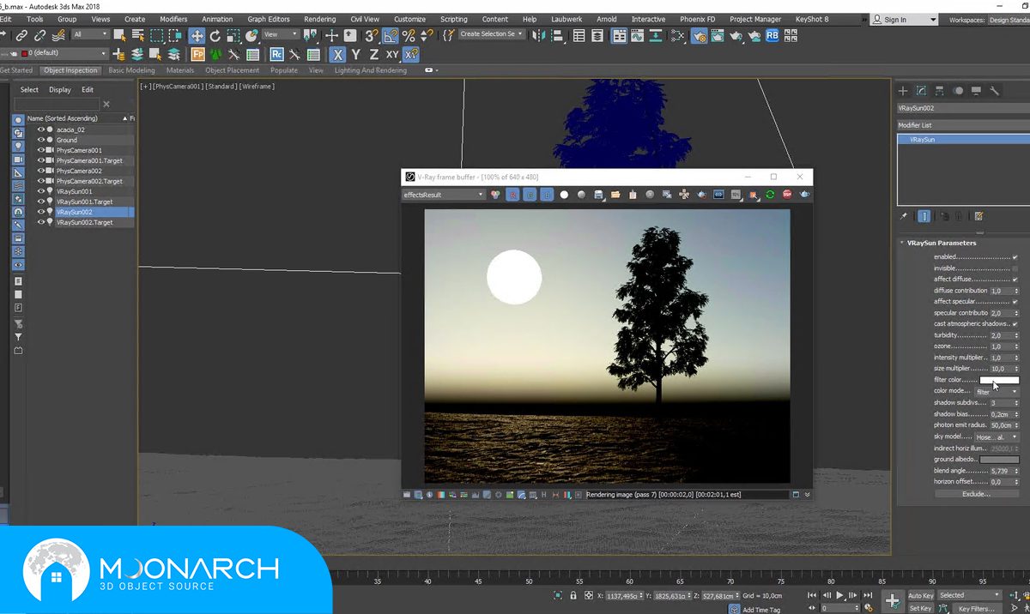1030x614 pixels.
Task: Switch to the Materials ribbon tab
Action: [x=180, y=70]
